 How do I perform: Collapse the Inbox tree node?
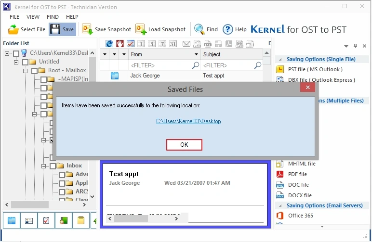pos(43,166)
